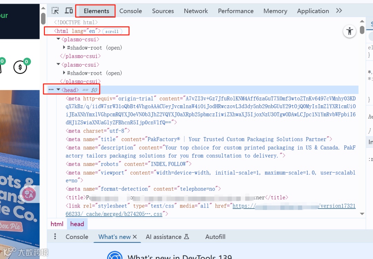Click the pink translate floating icon
Screen dimensions: 373x259
point(29,194)
